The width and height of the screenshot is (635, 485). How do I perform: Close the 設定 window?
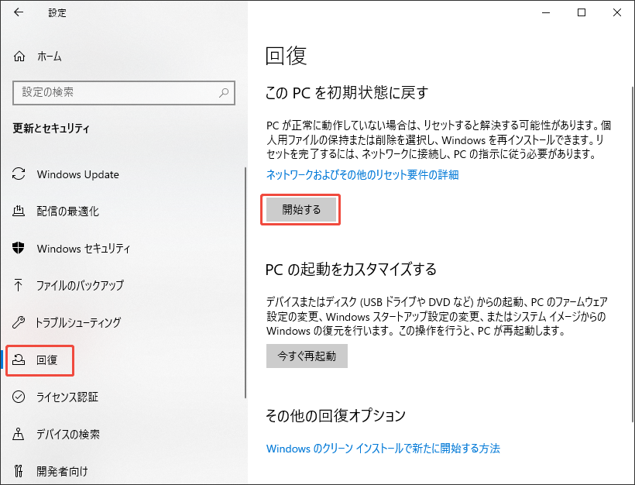coord(616,12)
